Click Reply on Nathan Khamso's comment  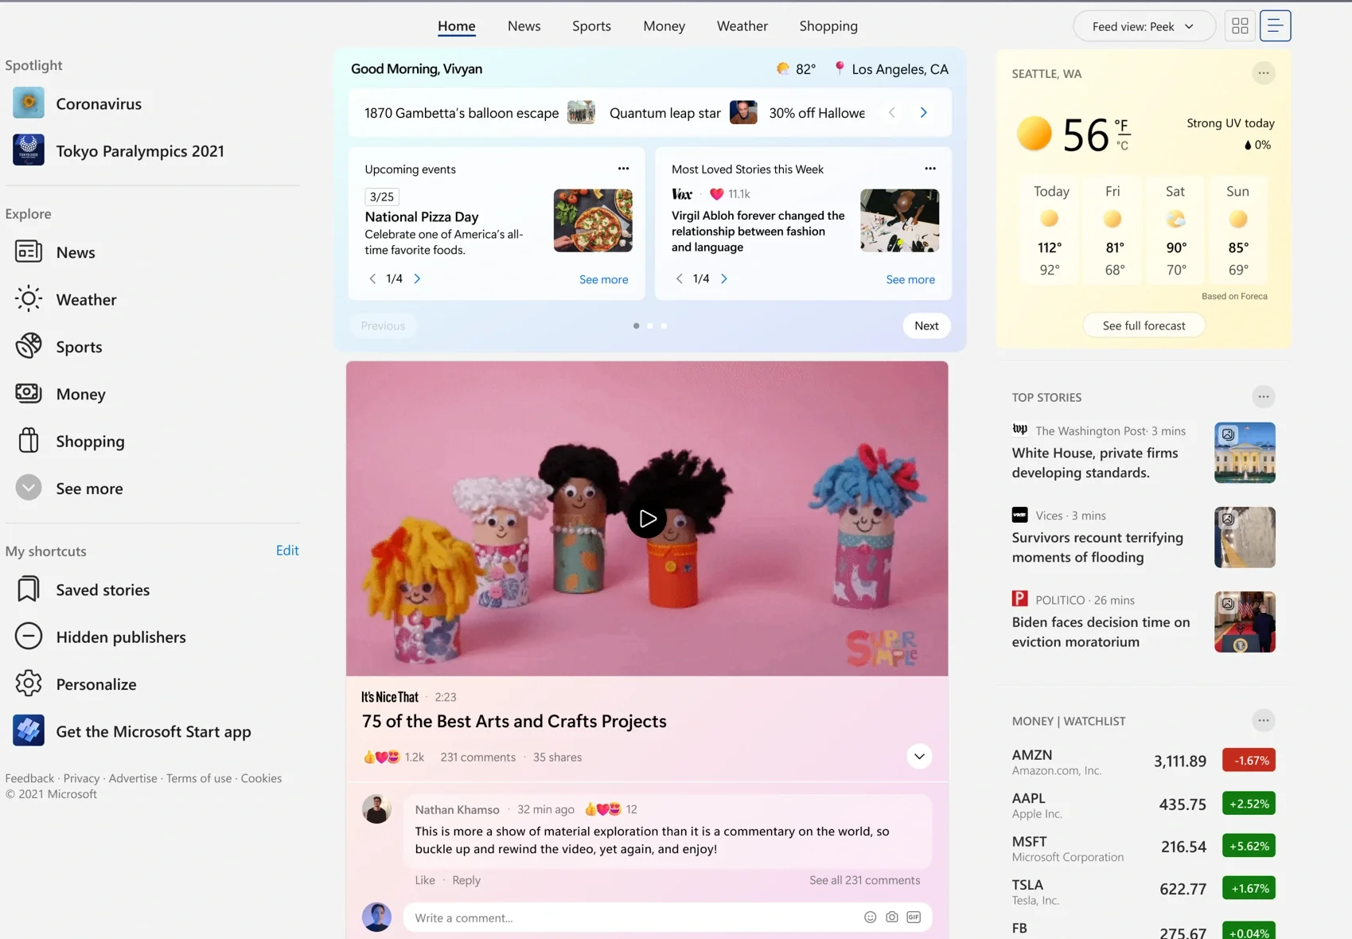tap(466, 879)
